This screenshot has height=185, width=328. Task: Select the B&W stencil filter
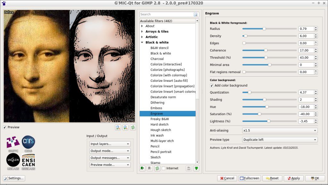click(160, 48)
